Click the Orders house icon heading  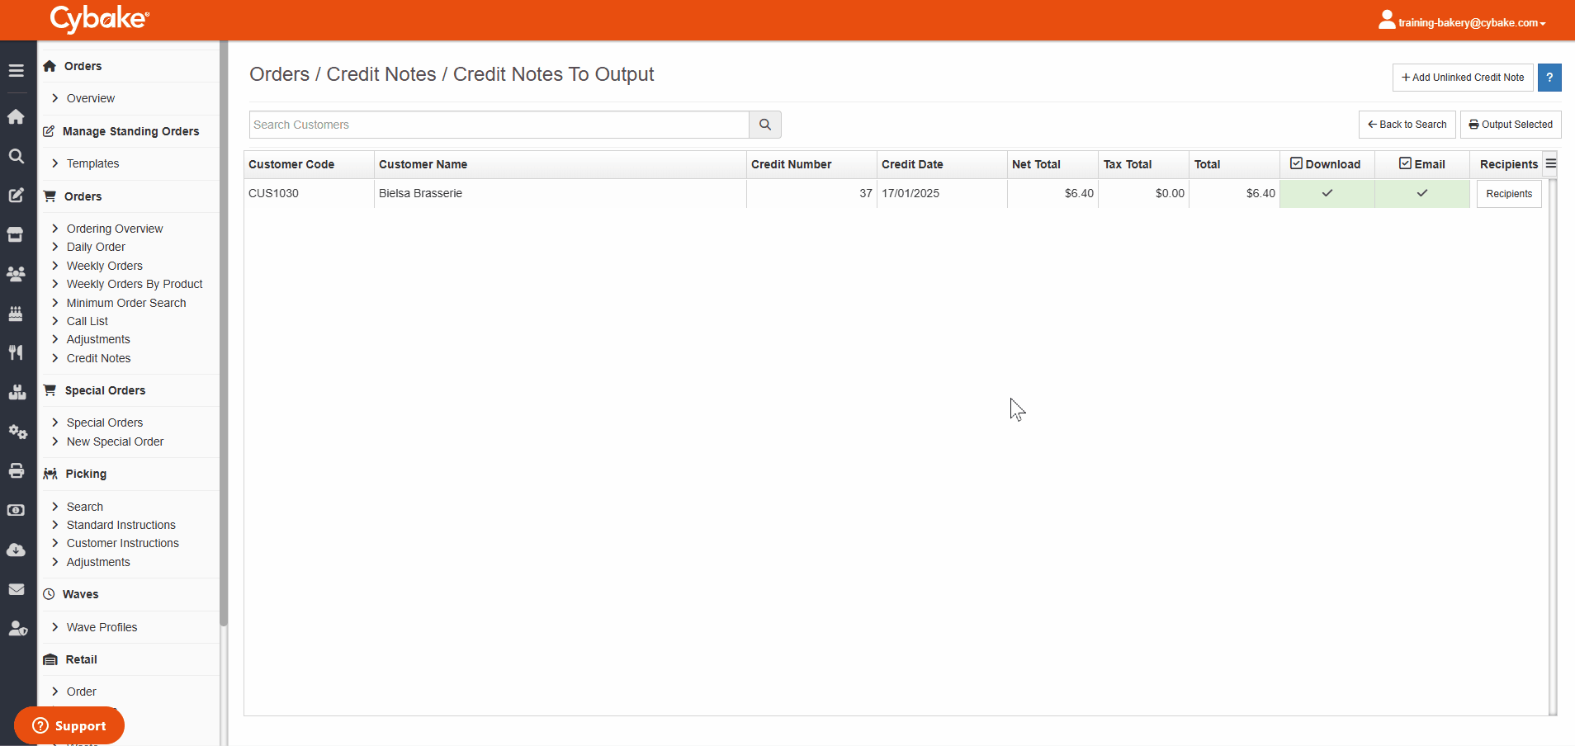[50, 66]
